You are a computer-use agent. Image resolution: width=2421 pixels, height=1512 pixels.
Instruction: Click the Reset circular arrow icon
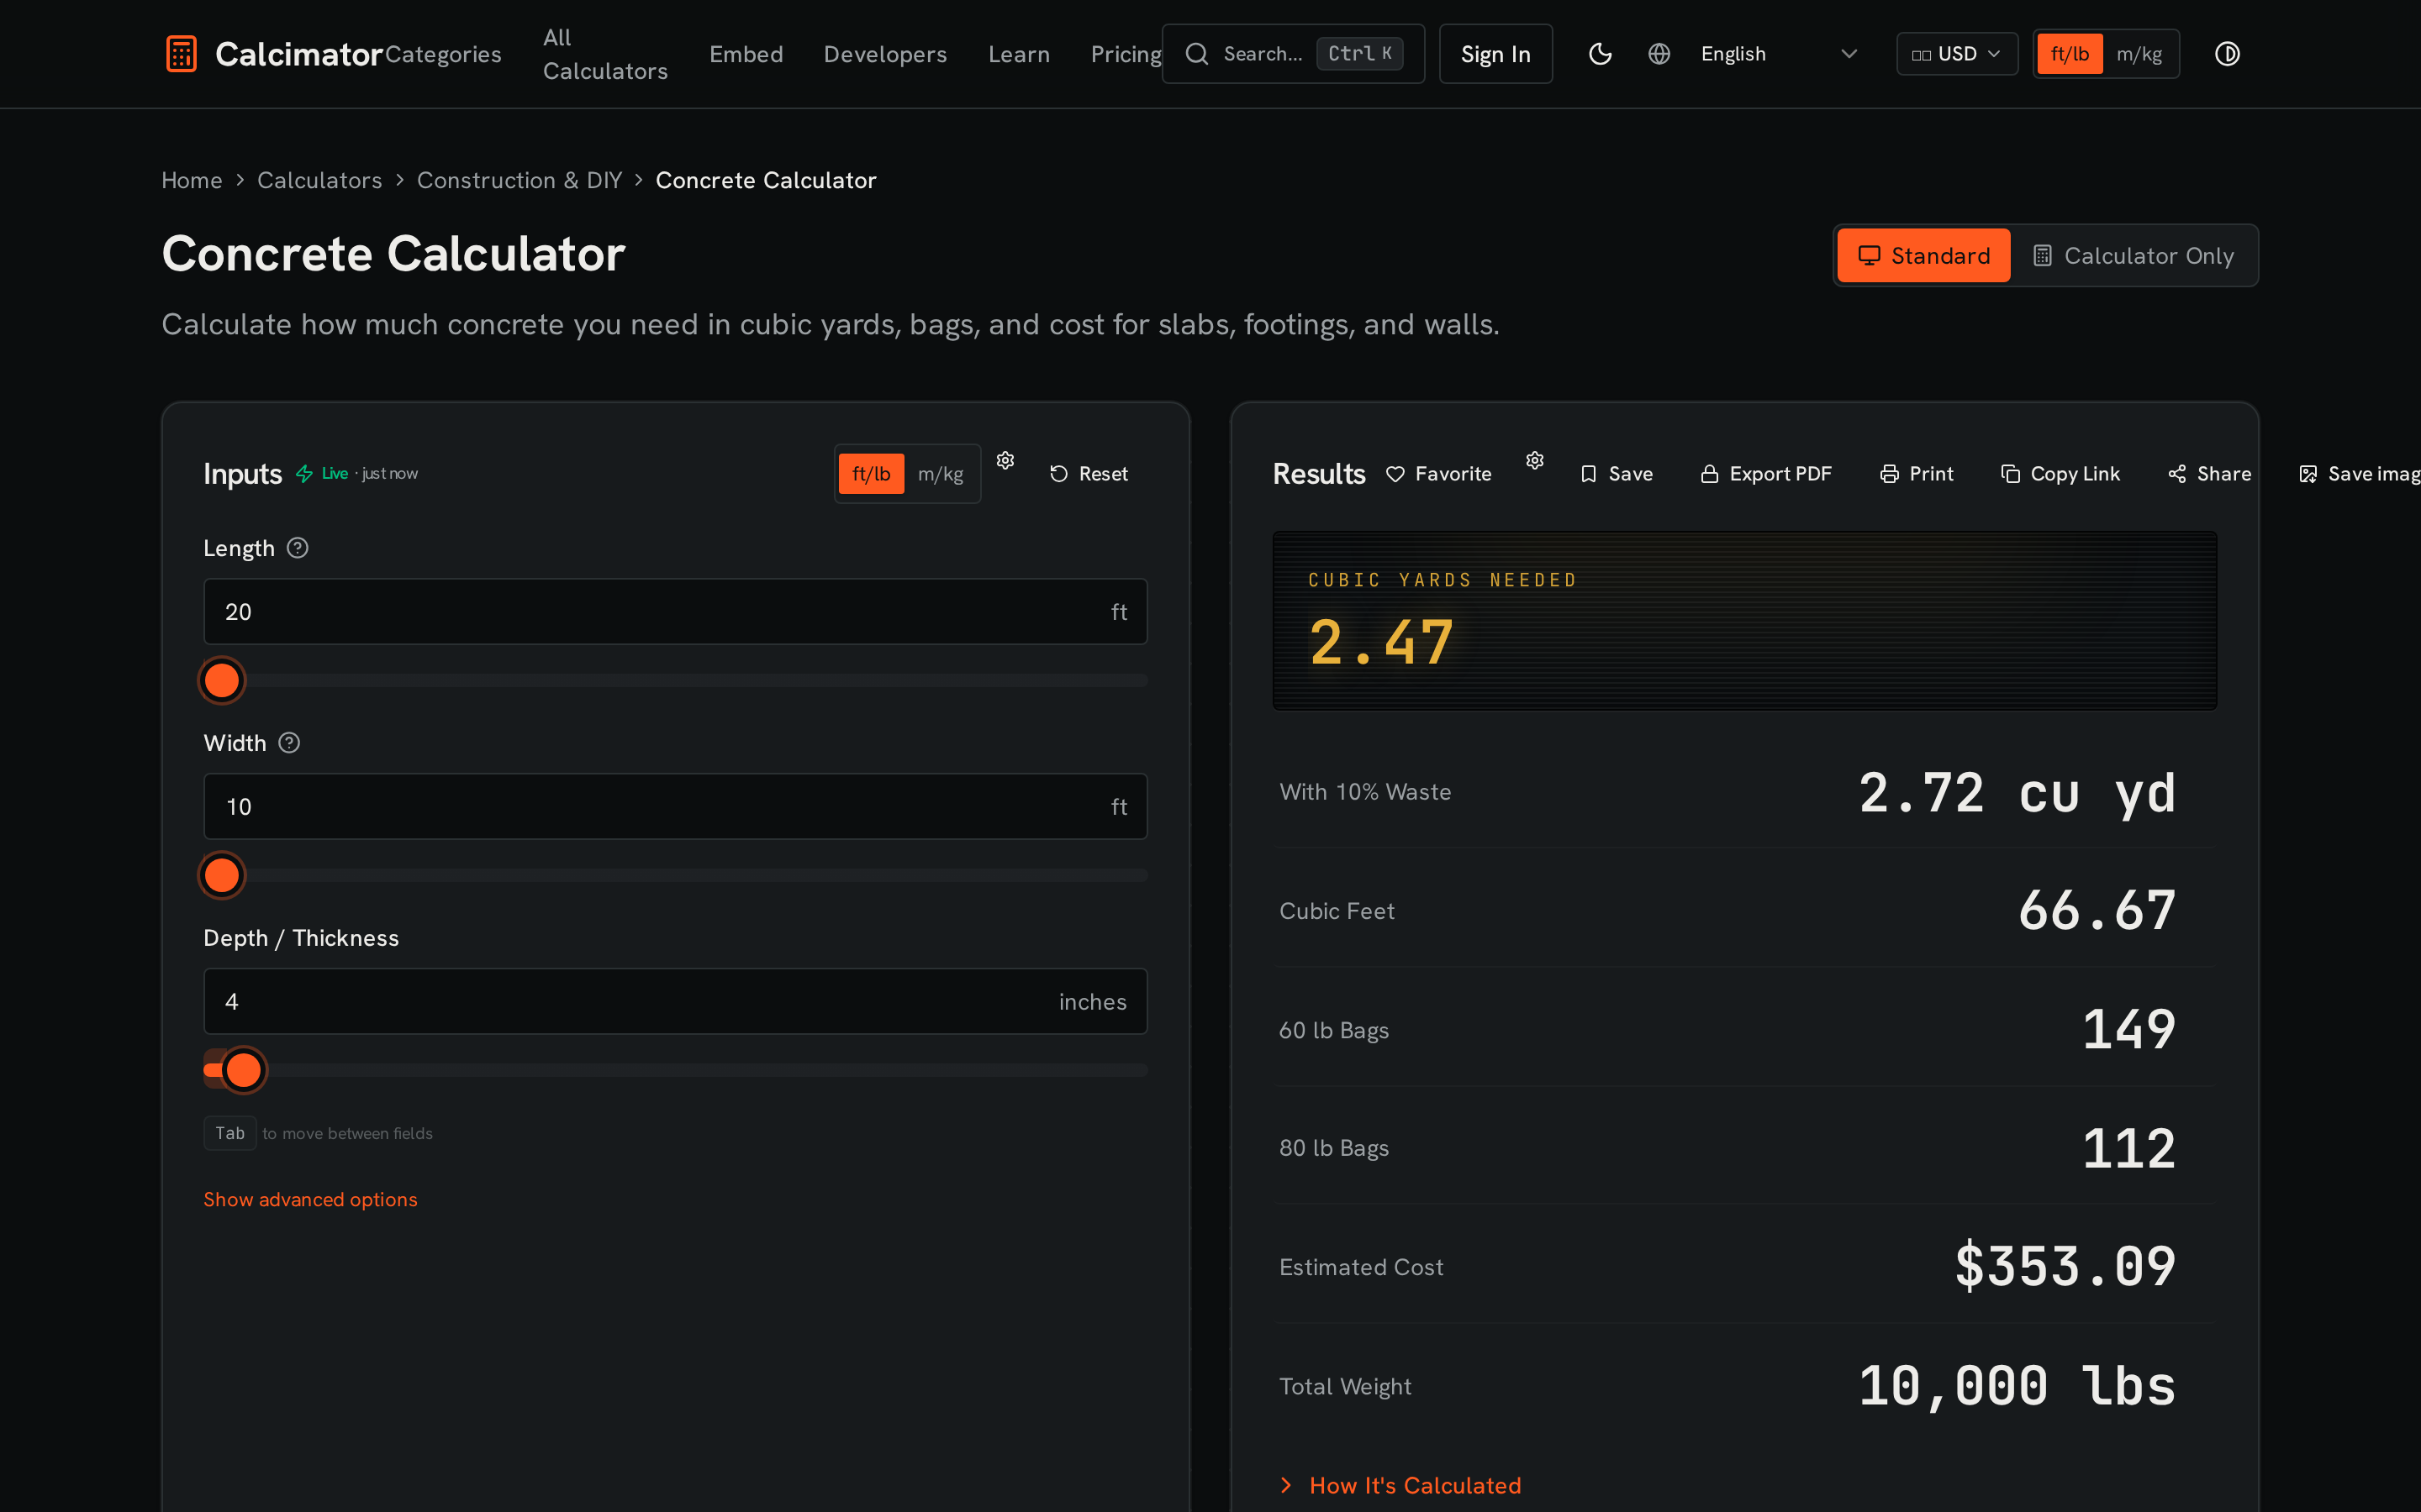point(1058,474)
